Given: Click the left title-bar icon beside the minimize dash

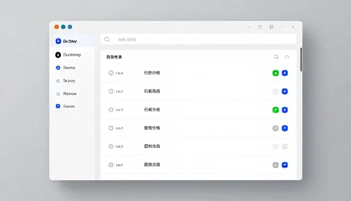Looking at the screenshot, I should tap(260, 27).
